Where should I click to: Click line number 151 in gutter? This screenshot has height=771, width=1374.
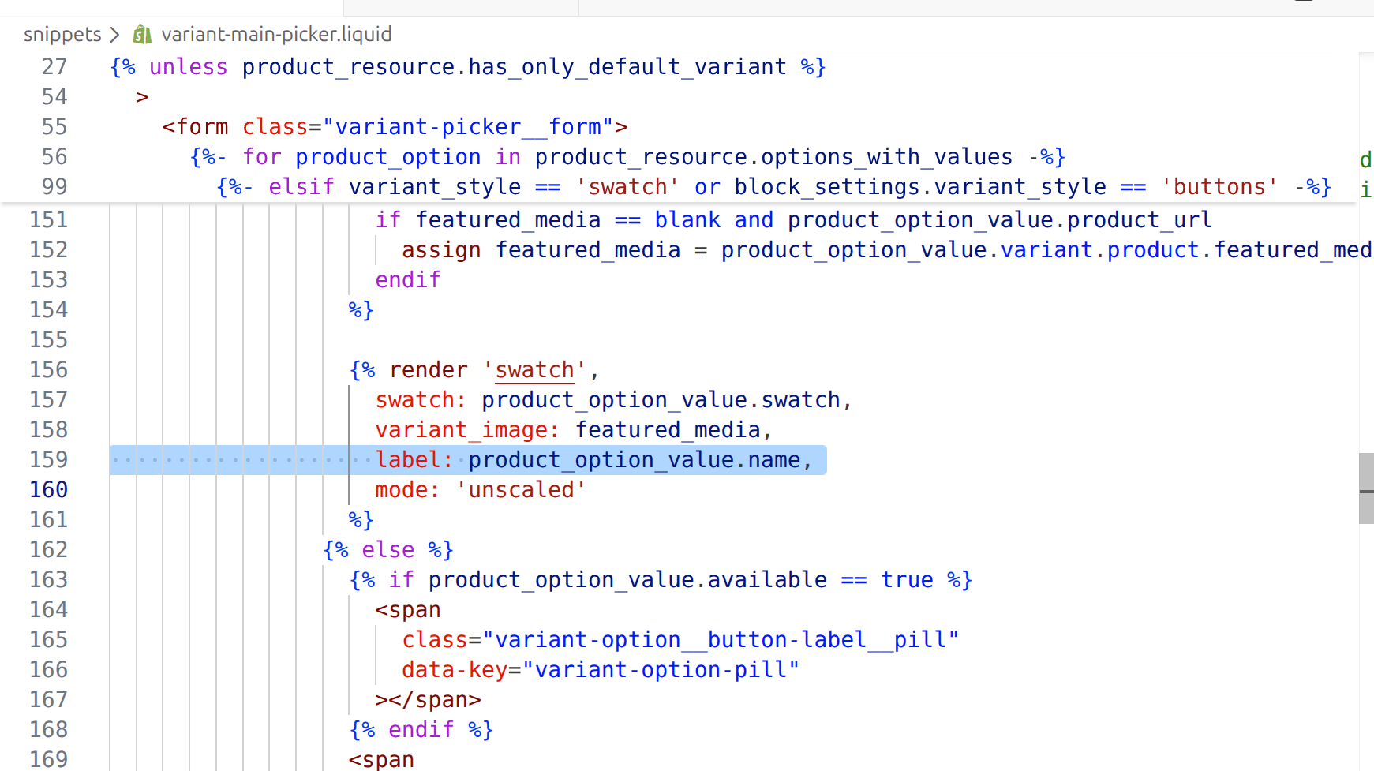point(49,220)
